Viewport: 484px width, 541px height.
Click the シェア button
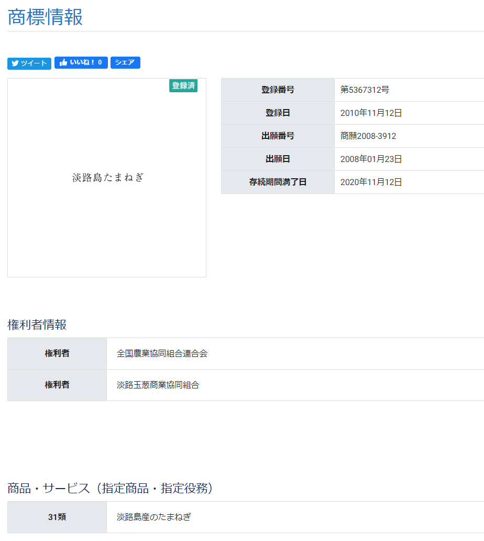pyautogui.click(x=125, y=62)
